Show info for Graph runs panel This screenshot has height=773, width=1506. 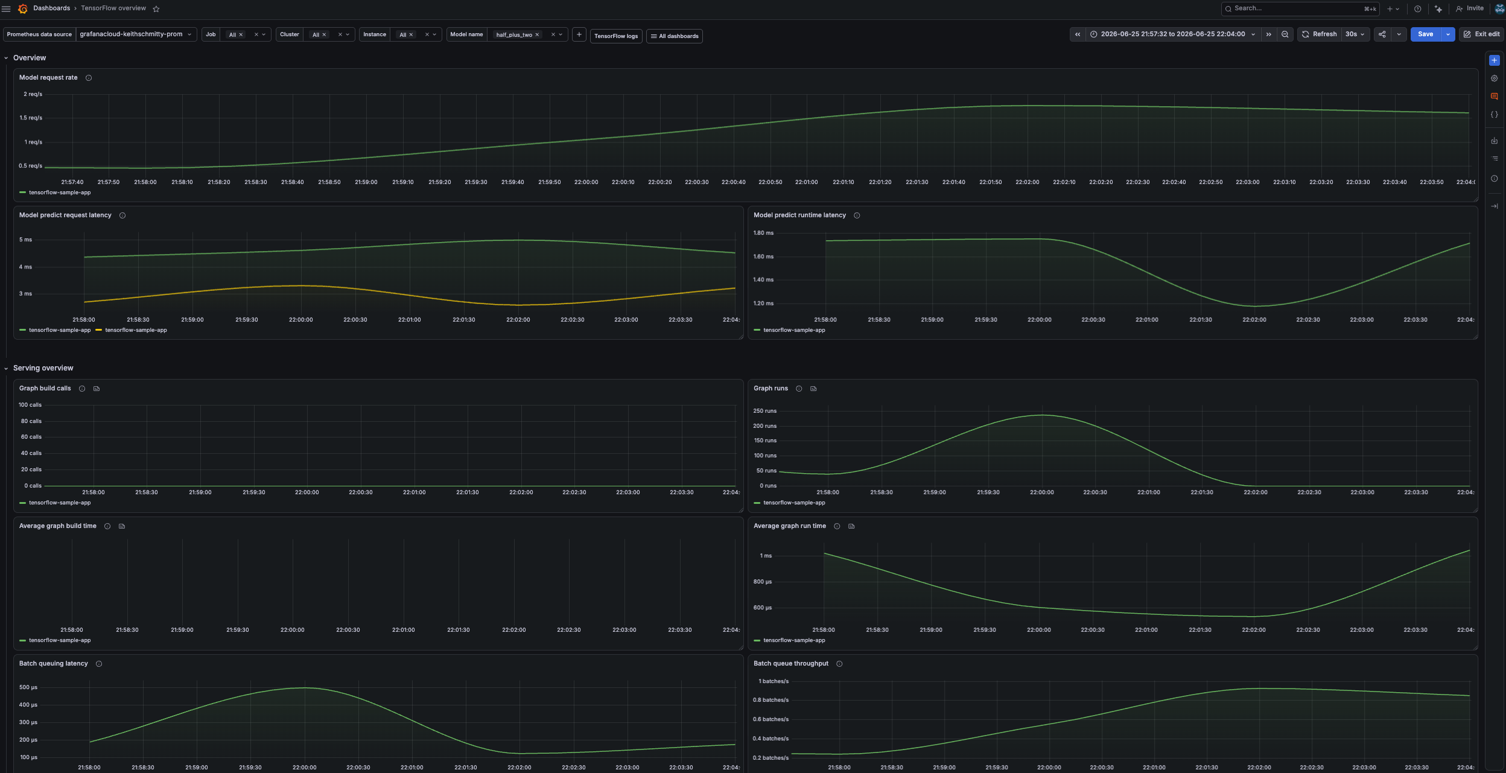(799, 389)
